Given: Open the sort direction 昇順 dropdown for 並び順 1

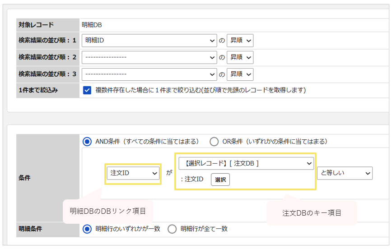Looking at the screenshot, I should 240,41.
